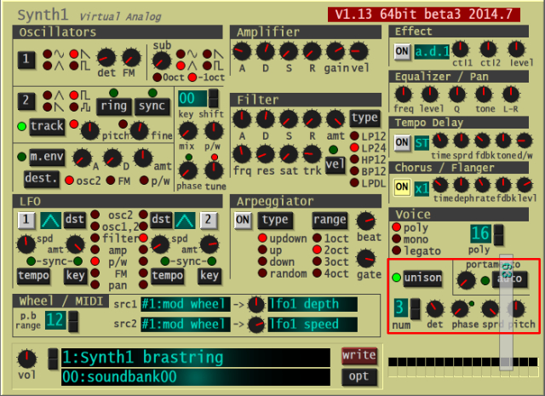Click the amplifier vel knob
The image size is (545, 396).
click(x=359, y=51)
